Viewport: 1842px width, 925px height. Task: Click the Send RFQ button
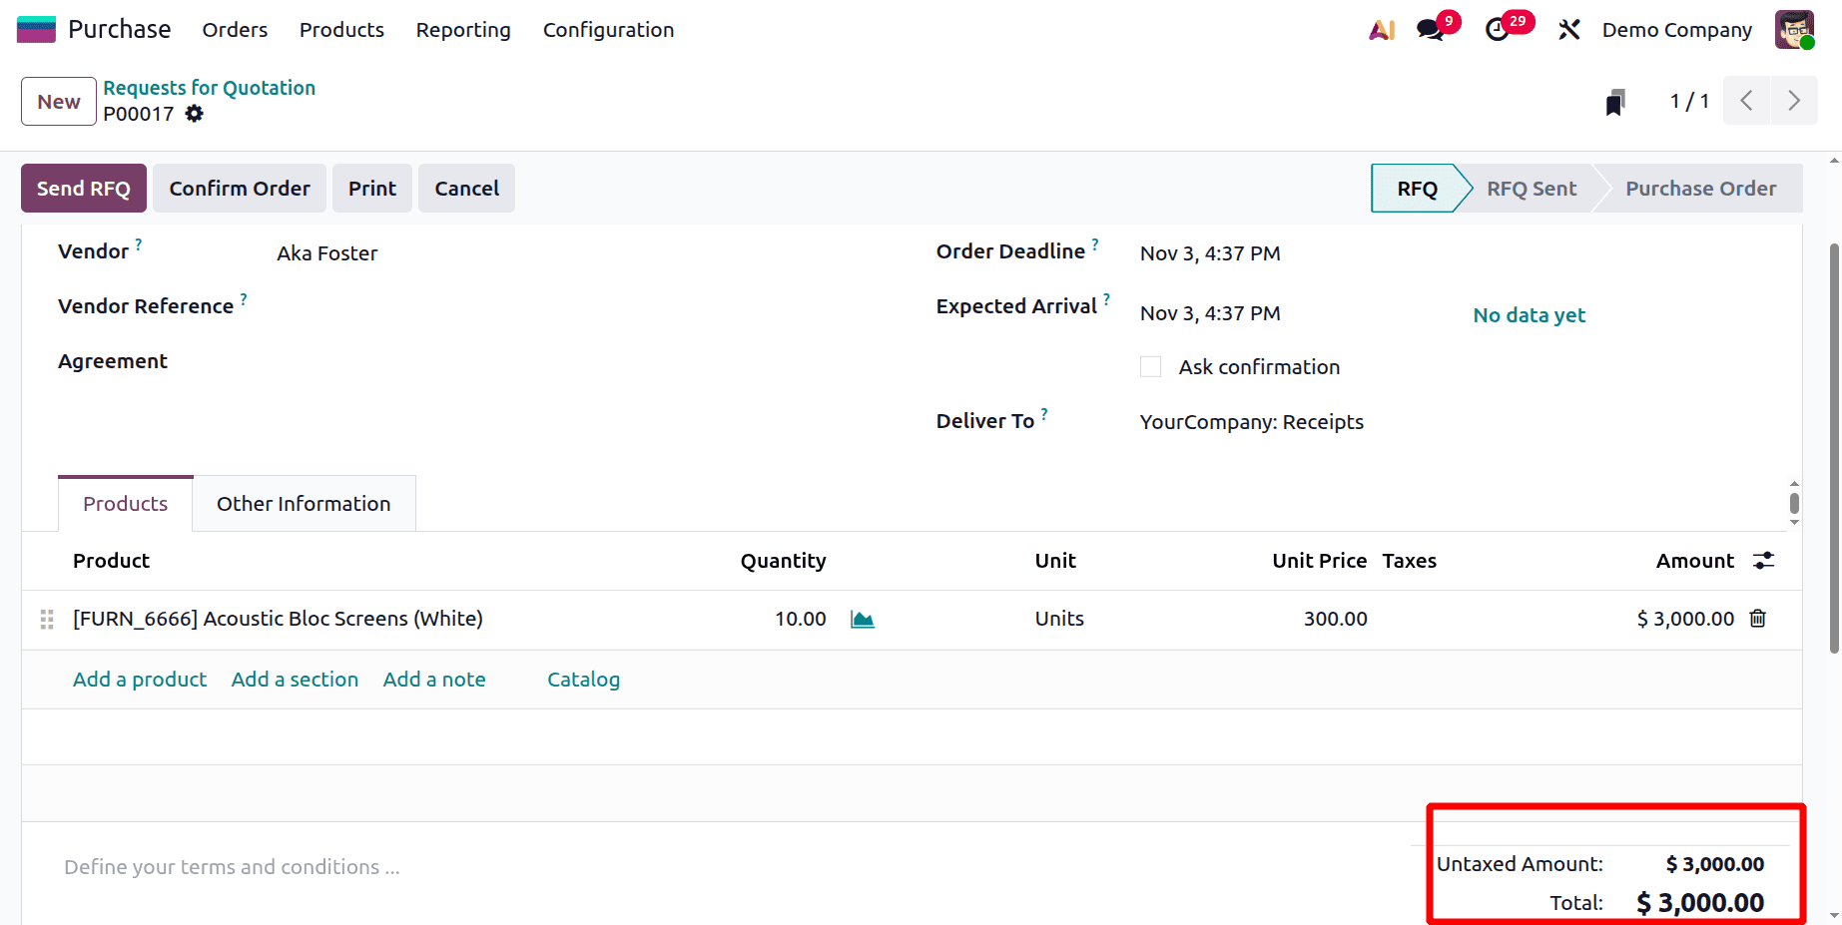[83, 188]
